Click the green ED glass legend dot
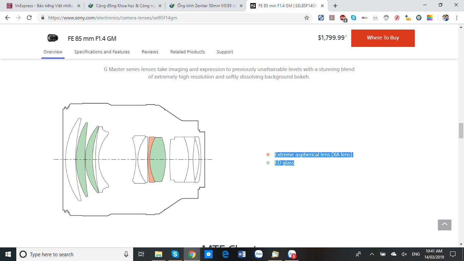Viewport: 464px width, 261px height. (268, 163)
